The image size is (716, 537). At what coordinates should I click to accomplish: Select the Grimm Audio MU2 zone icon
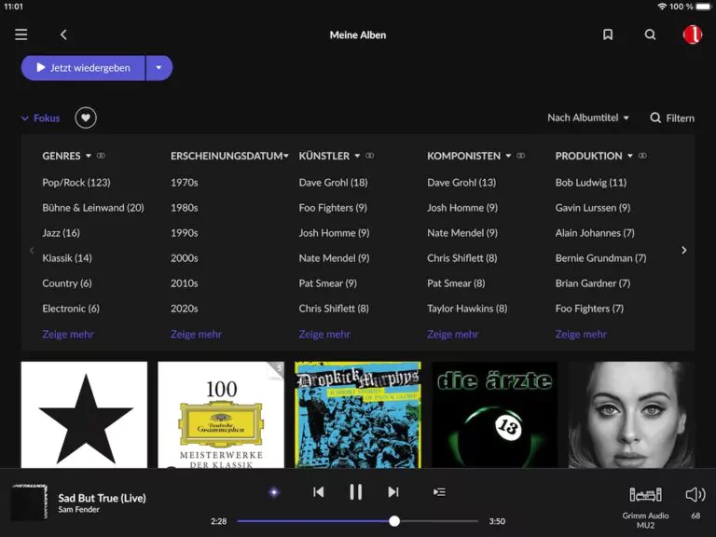(x=645, y=495)
